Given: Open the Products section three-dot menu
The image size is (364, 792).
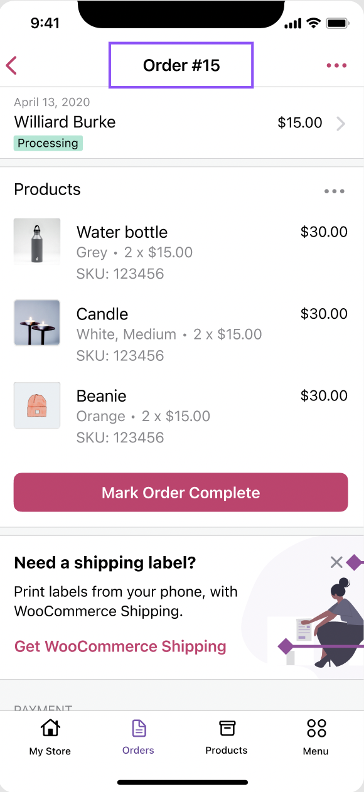Looking at the screenshot, I should click(335, 191).
